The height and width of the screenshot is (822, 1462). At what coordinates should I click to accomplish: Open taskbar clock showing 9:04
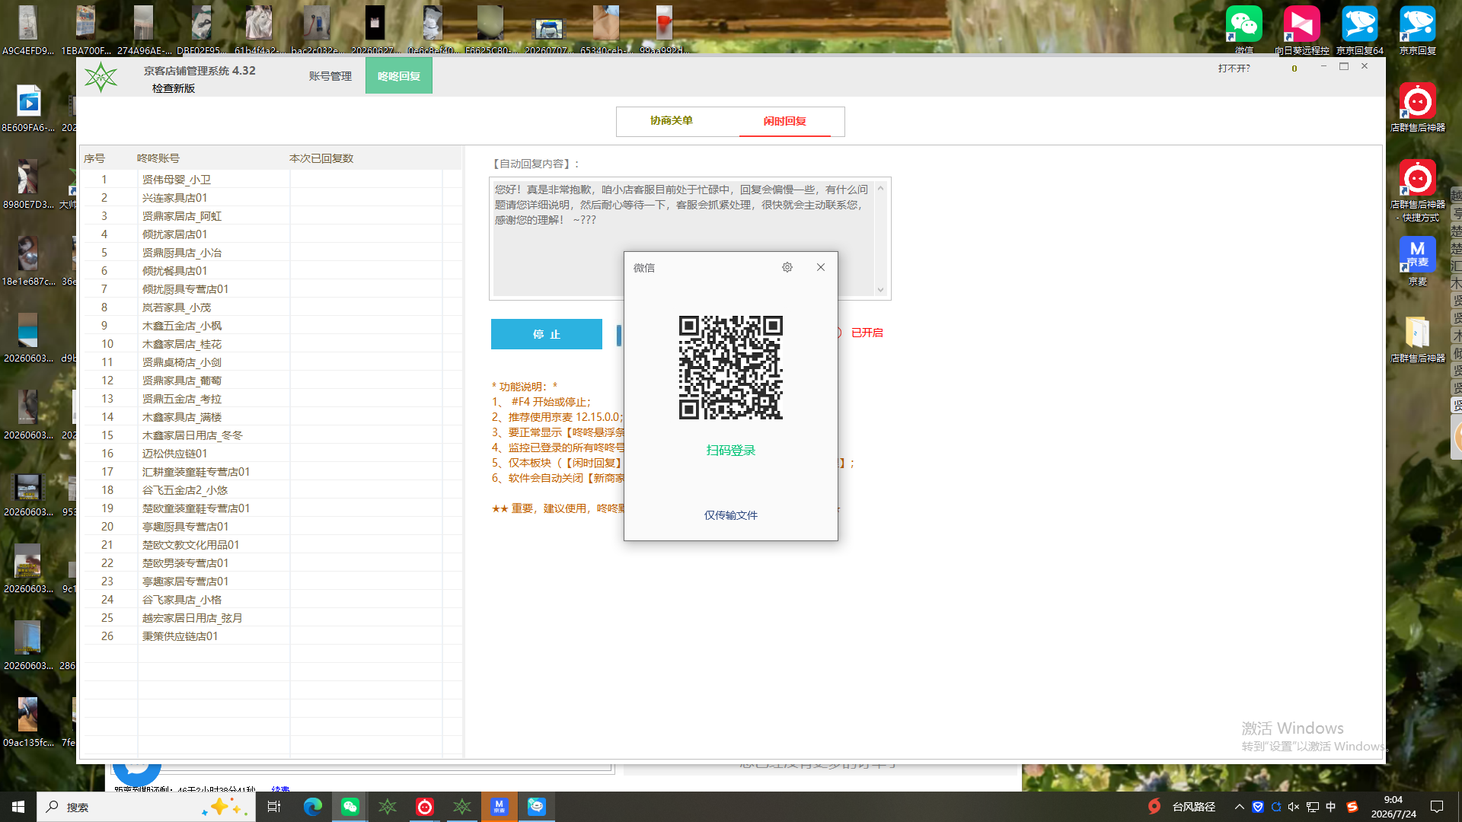[1393, 807]
